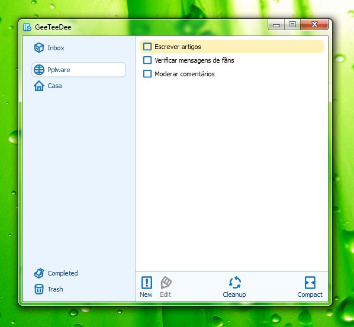The image size is (354, 327).
Task: Minimize the GeeTeeDee window
Action: coord(276,25)
